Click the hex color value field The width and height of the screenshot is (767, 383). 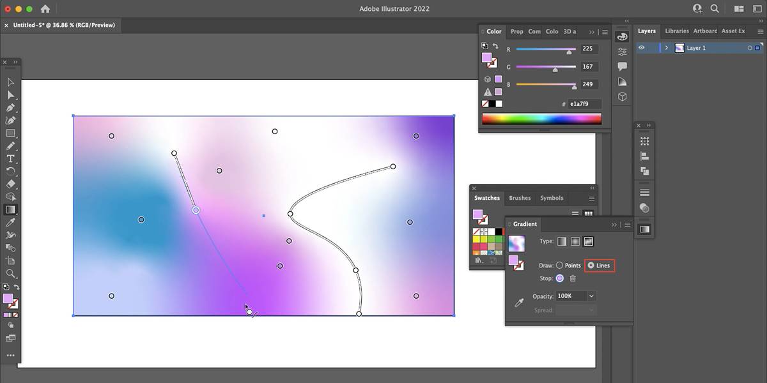tap(584, 103)
